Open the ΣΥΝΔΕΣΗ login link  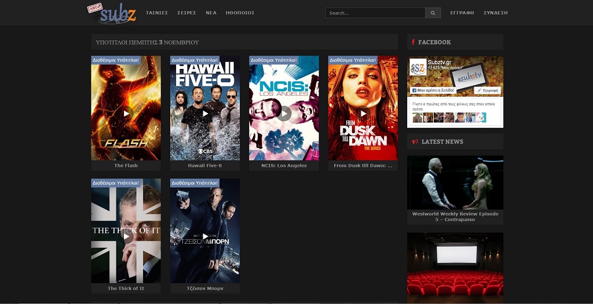tap(496, 13)
